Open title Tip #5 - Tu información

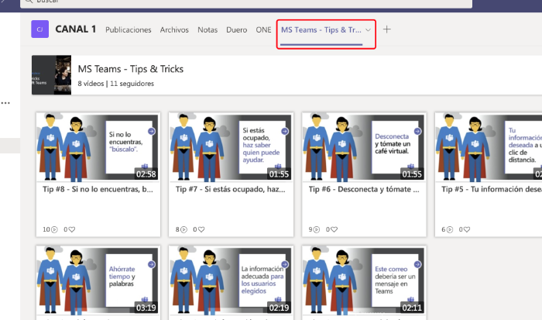[x=492, y=189]
